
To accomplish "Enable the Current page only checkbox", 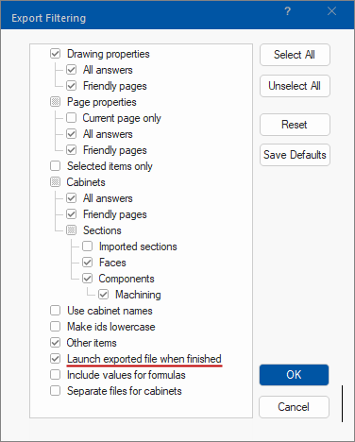I will click(72, 118).
